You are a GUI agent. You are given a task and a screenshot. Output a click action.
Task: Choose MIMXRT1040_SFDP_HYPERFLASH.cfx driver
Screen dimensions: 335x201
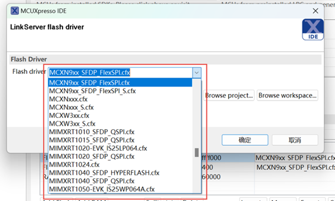(120, 173)
